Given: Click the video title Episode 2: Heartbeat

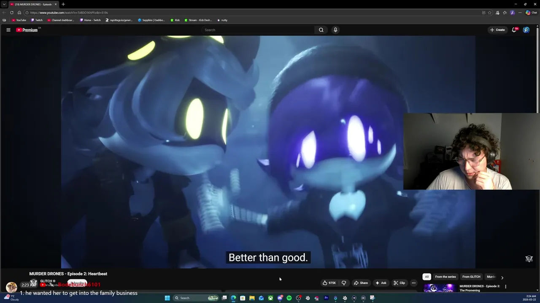Looking at the screenshot, I should [68, 274].
